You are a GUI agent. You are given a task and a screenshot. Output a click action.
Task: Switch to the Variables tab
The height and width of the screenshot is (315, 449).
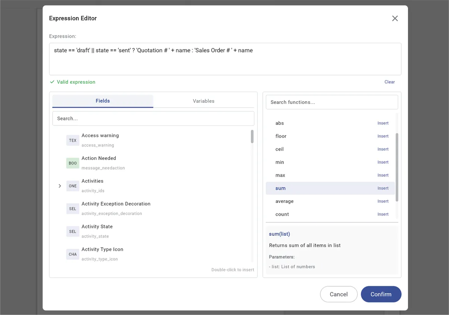[203, 101]
